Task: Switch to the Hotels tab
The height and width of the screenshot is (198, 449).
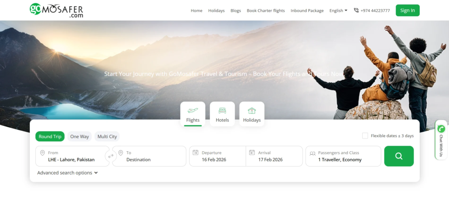Action: pyautogui.click(x=222, y=114)
